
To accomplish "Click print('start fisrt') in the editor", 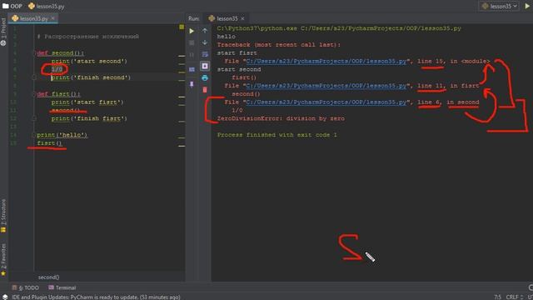I will (x=87, y=102).
